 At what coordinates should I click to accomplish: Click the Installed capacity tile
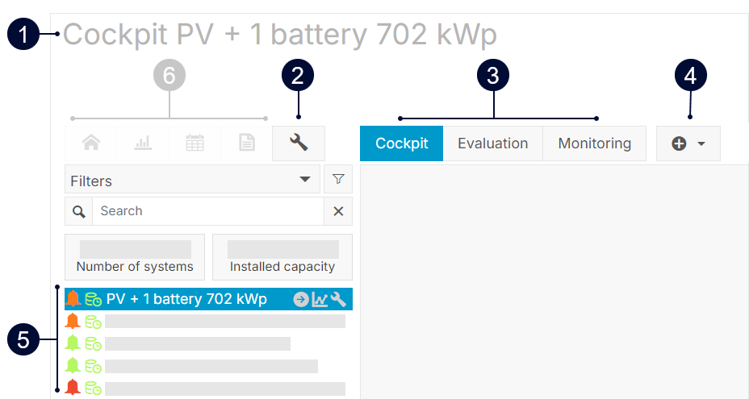pyautogui.click(x=282, y=257)
